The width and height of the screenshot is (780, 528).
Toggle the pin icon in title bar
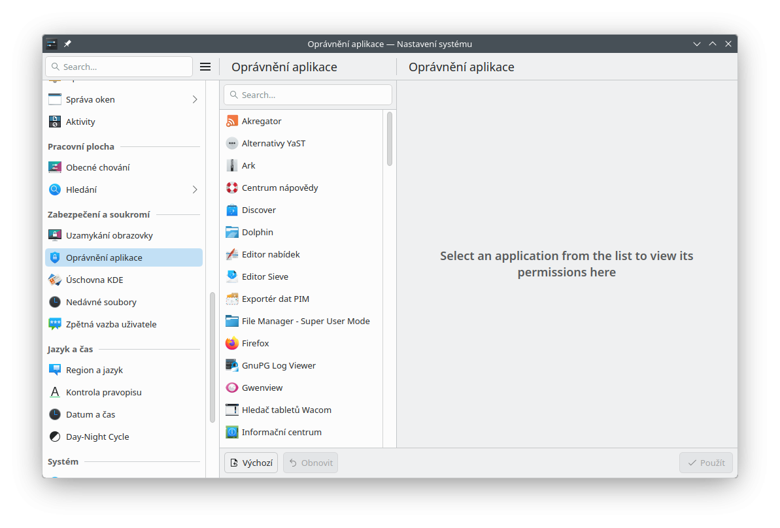[67, 44]
